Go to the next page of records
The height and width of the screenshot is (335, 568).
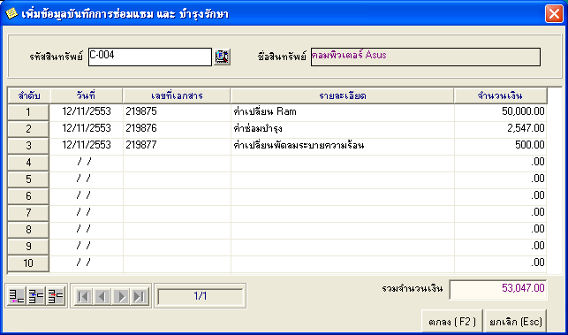121,297
